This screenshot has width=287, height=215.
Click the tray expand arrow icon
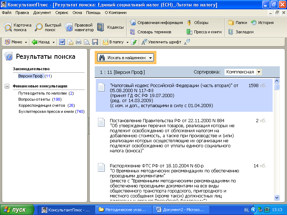coord(254,210)
